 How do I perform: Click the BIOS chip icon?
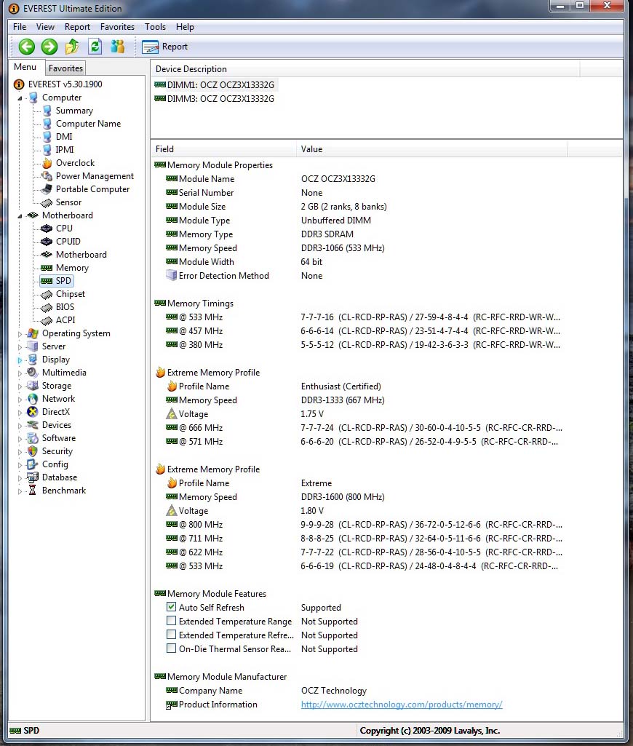47,307
